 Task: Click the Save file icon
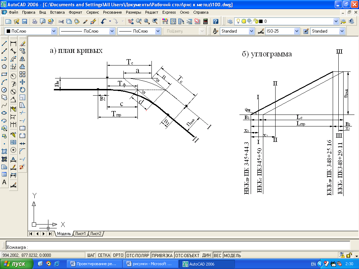[24, 21]
